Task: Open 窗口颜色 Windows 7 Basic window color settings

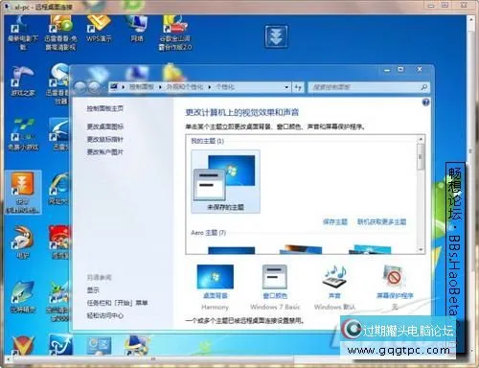Action: point(275,287)
